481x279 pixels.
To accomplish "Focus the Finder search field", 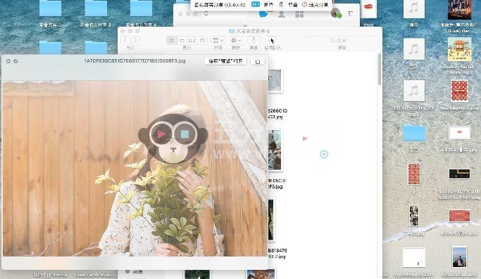I will [342, 41].
